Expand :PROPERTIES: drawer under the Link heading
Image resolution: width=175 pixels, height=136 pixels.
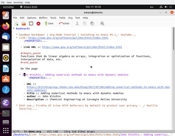click(x=35, y=41)
